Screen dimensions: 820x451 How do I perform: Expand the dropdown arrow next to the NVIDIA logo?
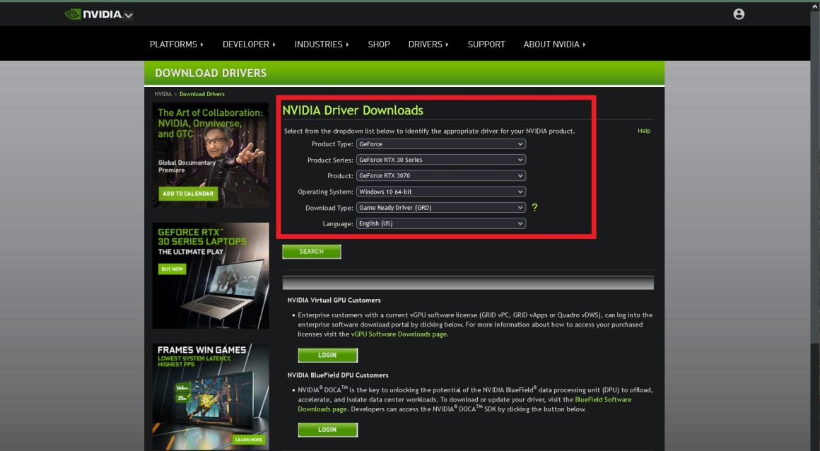click(129, 16)
